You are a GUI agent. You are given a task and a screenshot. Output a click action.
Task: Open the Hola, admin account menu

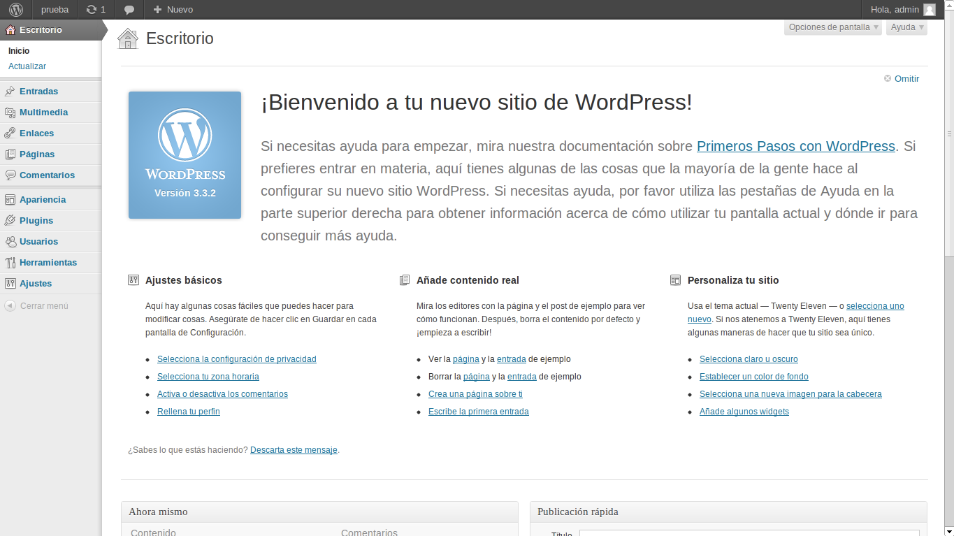[902, 10]
